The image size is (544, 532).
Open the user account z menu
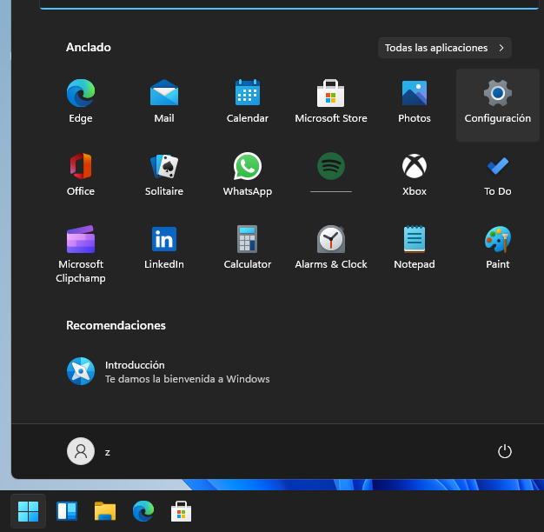89,451
